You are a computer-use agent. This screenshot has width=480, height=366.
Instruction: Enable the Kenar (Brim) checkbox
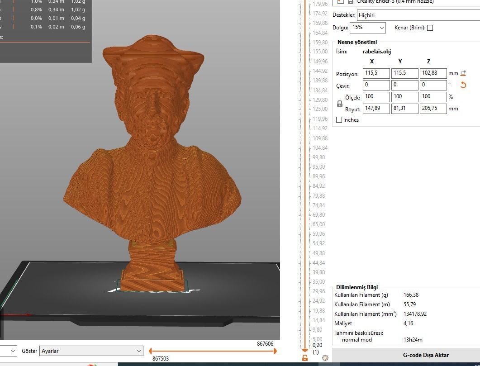pos(430,28)
